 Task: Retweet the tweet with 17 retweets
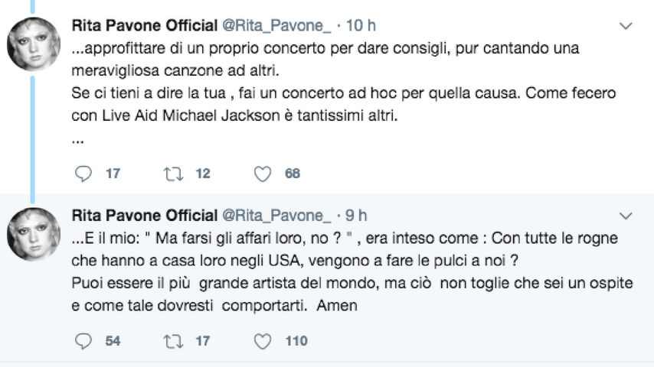point(172,341)
